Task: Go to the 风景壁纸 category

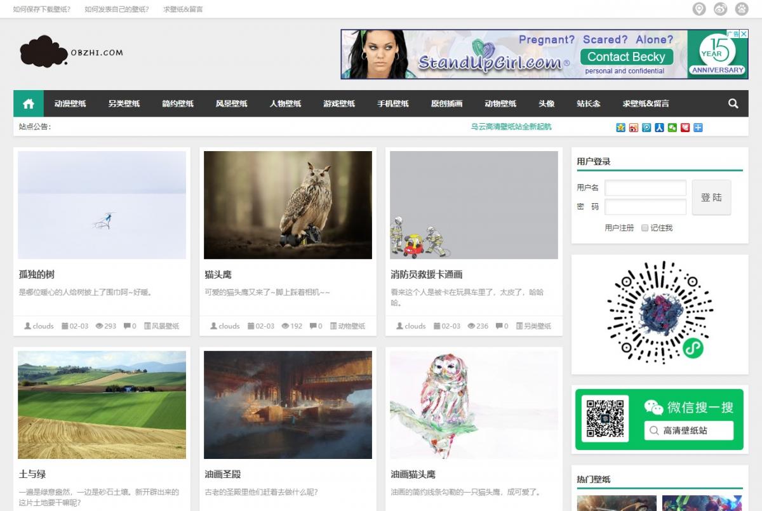Action: [231, 103]
